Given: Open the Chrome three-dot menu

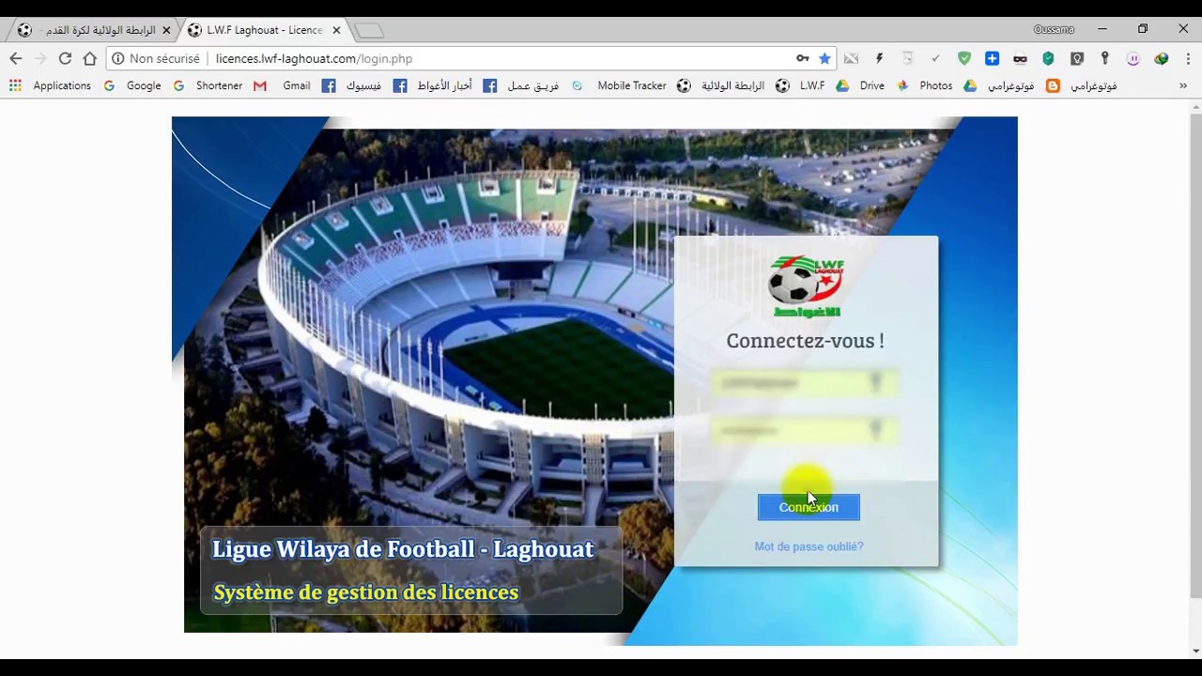Looking at the screenshot, I should coord(1187,58).
